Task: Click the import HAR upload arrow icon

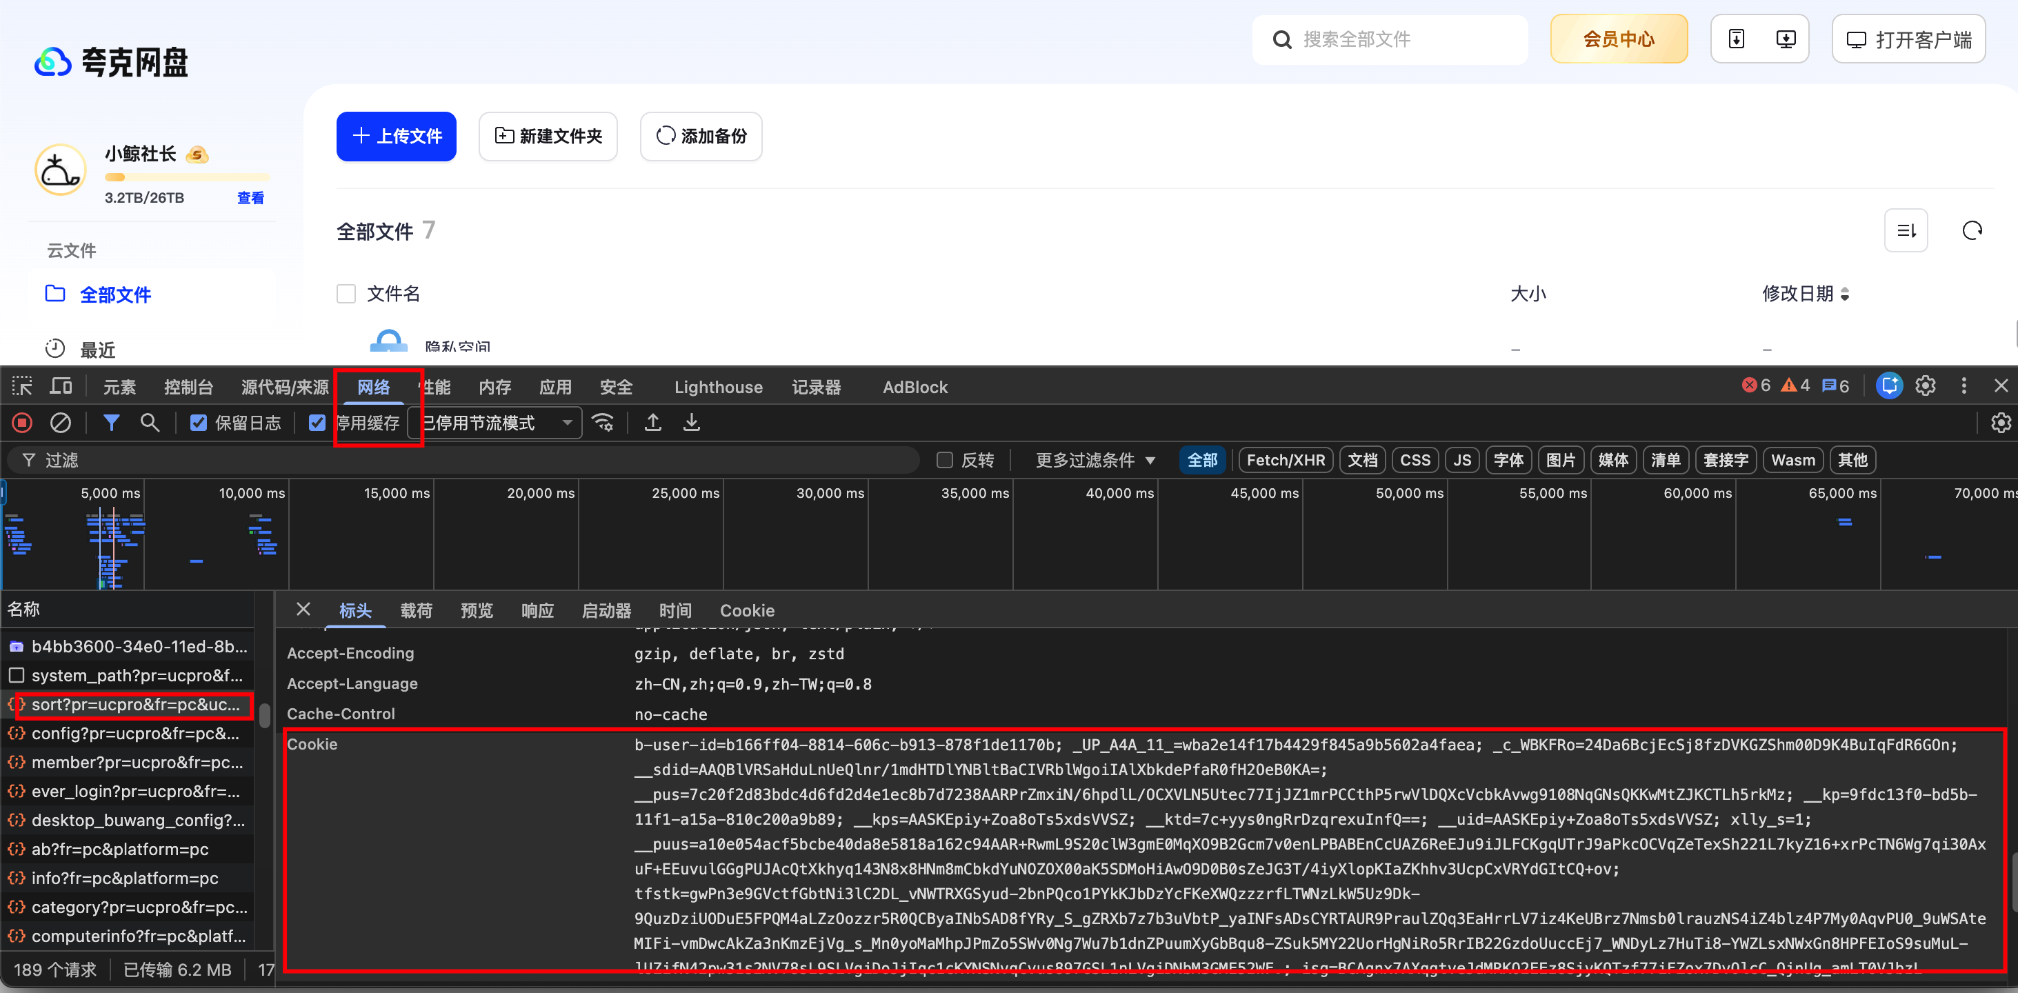Action: pos(652,423)
